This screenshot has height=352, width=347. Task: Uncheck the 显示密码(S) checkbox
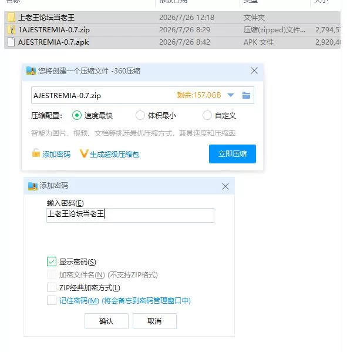click(x=52, y=262)
